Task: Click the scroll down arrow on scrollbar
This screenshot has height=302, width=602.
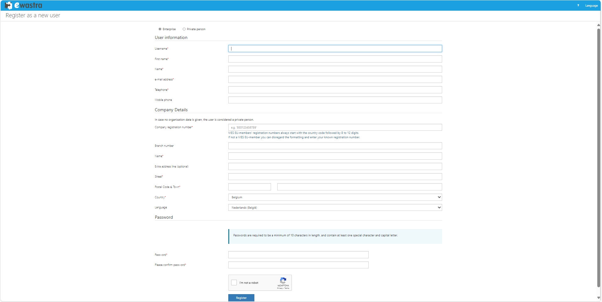Action: point(599,298)
